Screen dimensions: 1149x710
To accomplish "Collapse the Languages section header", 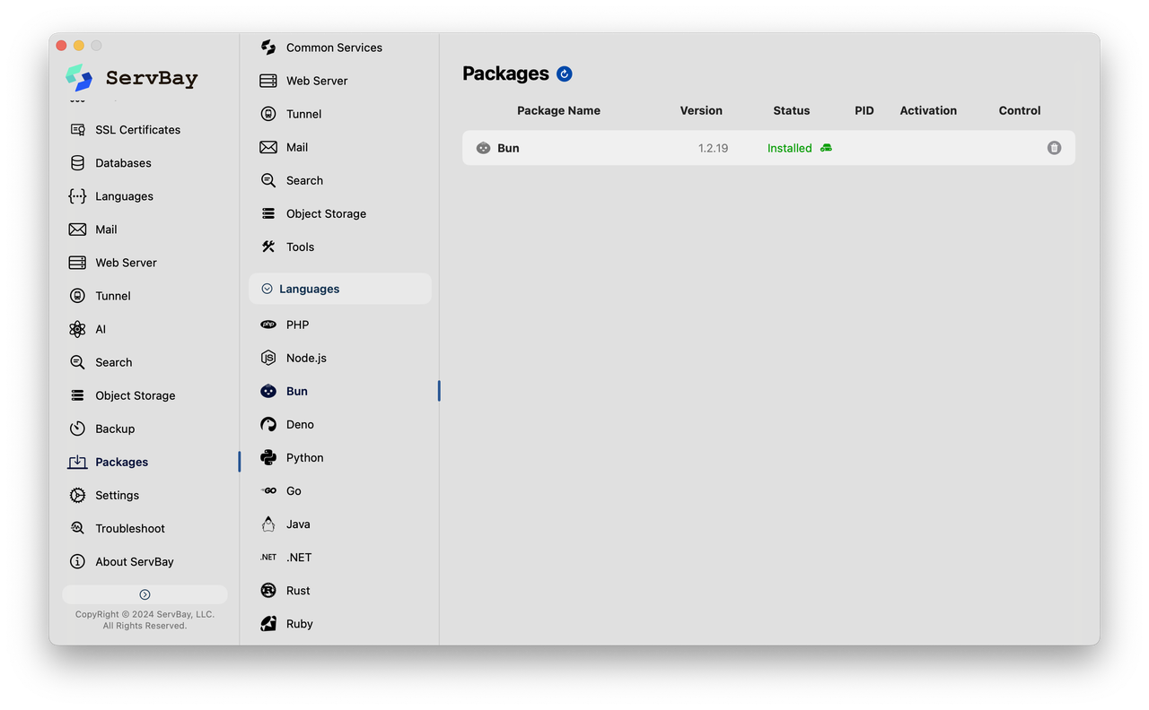I will click(340, 289).
